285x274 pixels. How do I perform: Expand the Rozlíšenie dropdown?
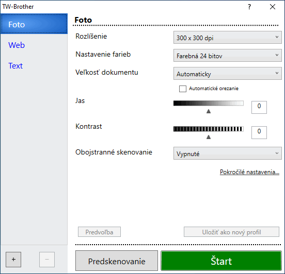(228, 38)
